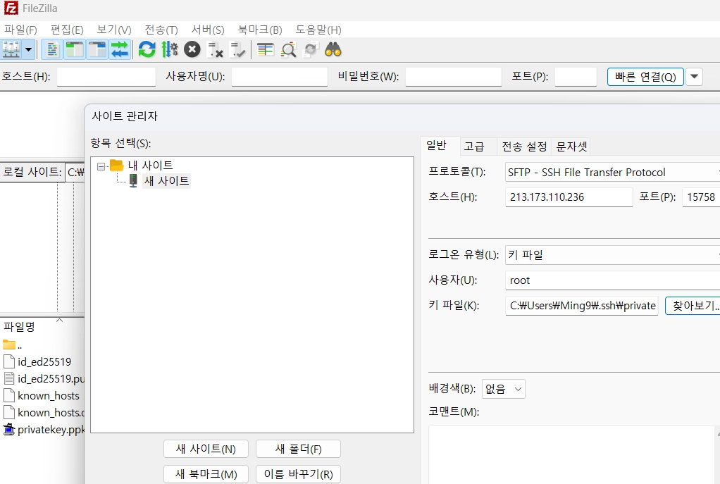
Task: Toggle the transfer queue display icon
Action: click(119, 49)
